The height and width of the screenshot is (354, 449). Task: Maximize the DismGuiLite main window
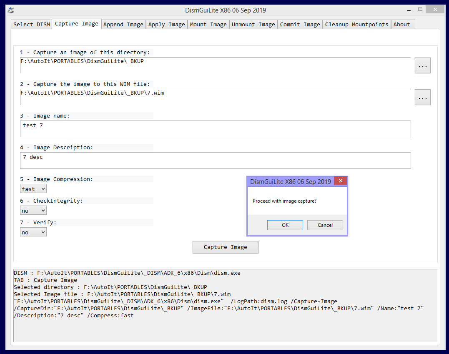(420, 10)
